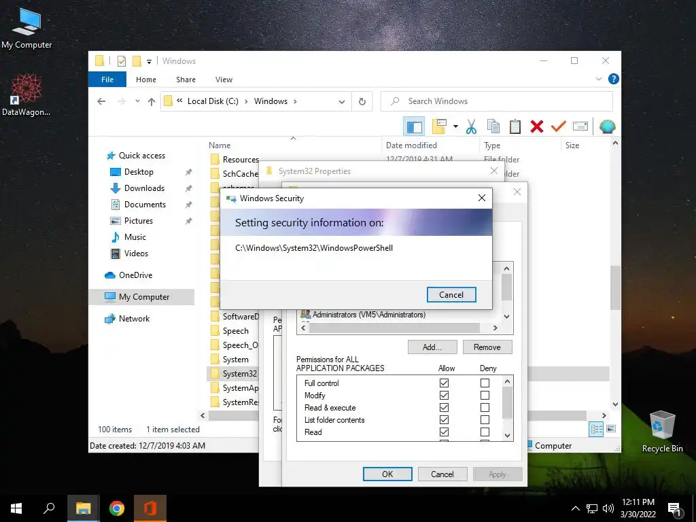The height and width of the screenshot is (522, 696).
Task: Select OneDrive in navigation pane
Action: pos(135,275)
